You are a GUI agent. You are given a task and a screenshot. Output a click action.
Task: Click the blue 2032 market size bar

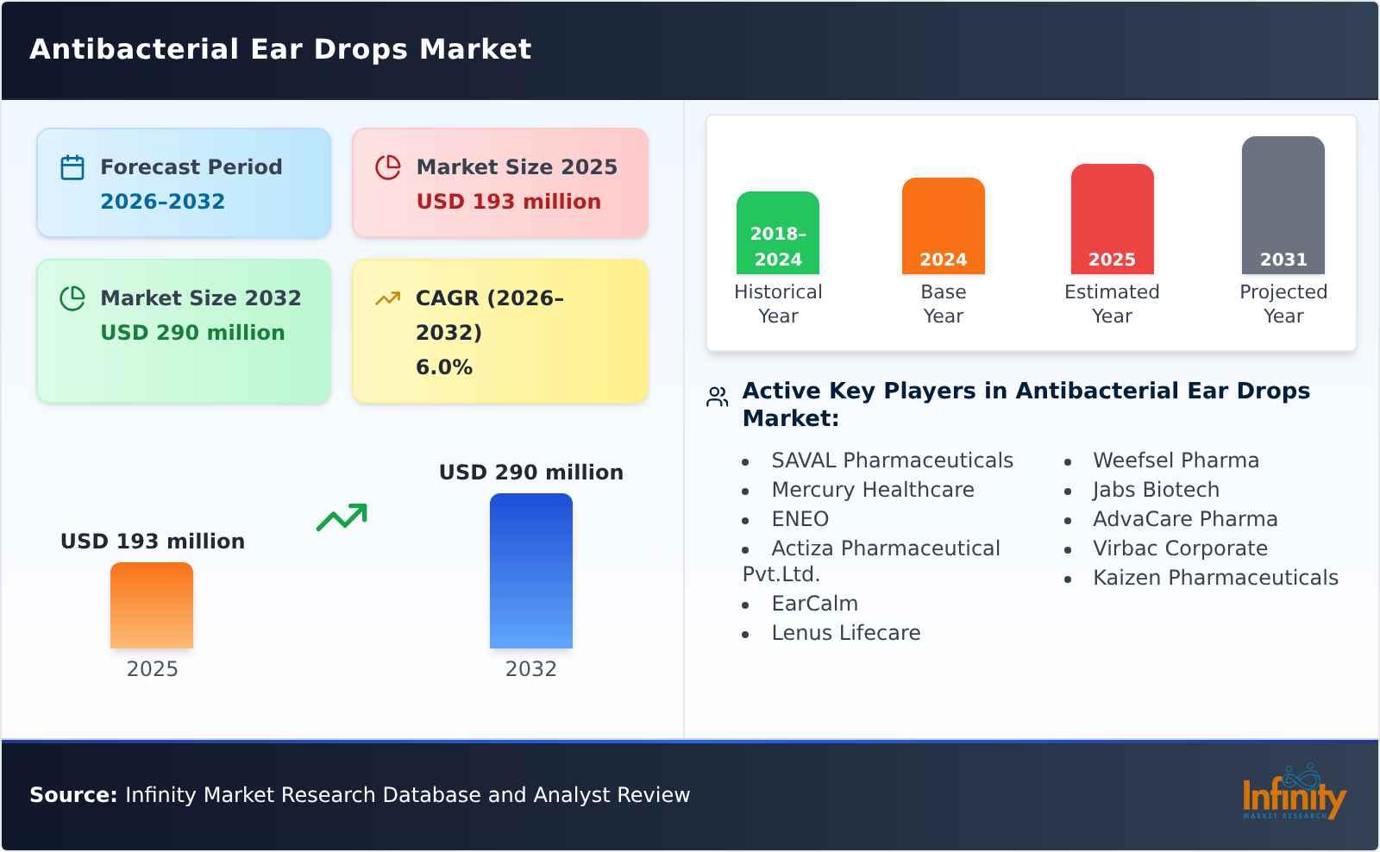[x=531, y=571]
